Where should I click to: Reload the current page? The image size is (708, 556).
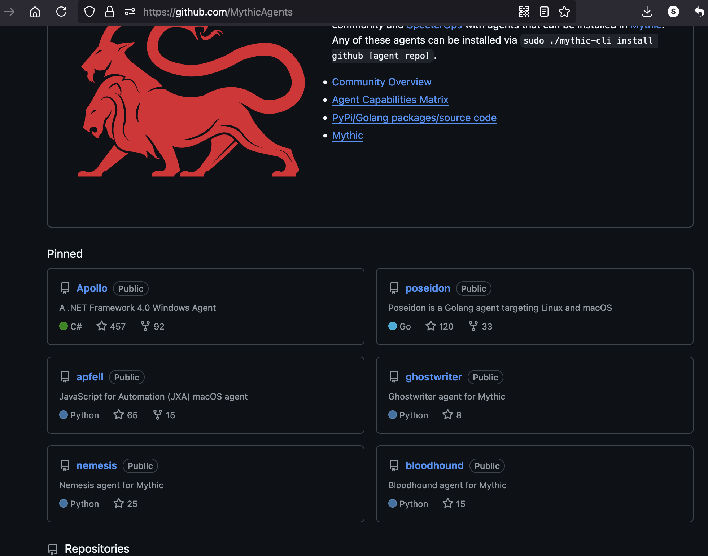coord(61,12)
